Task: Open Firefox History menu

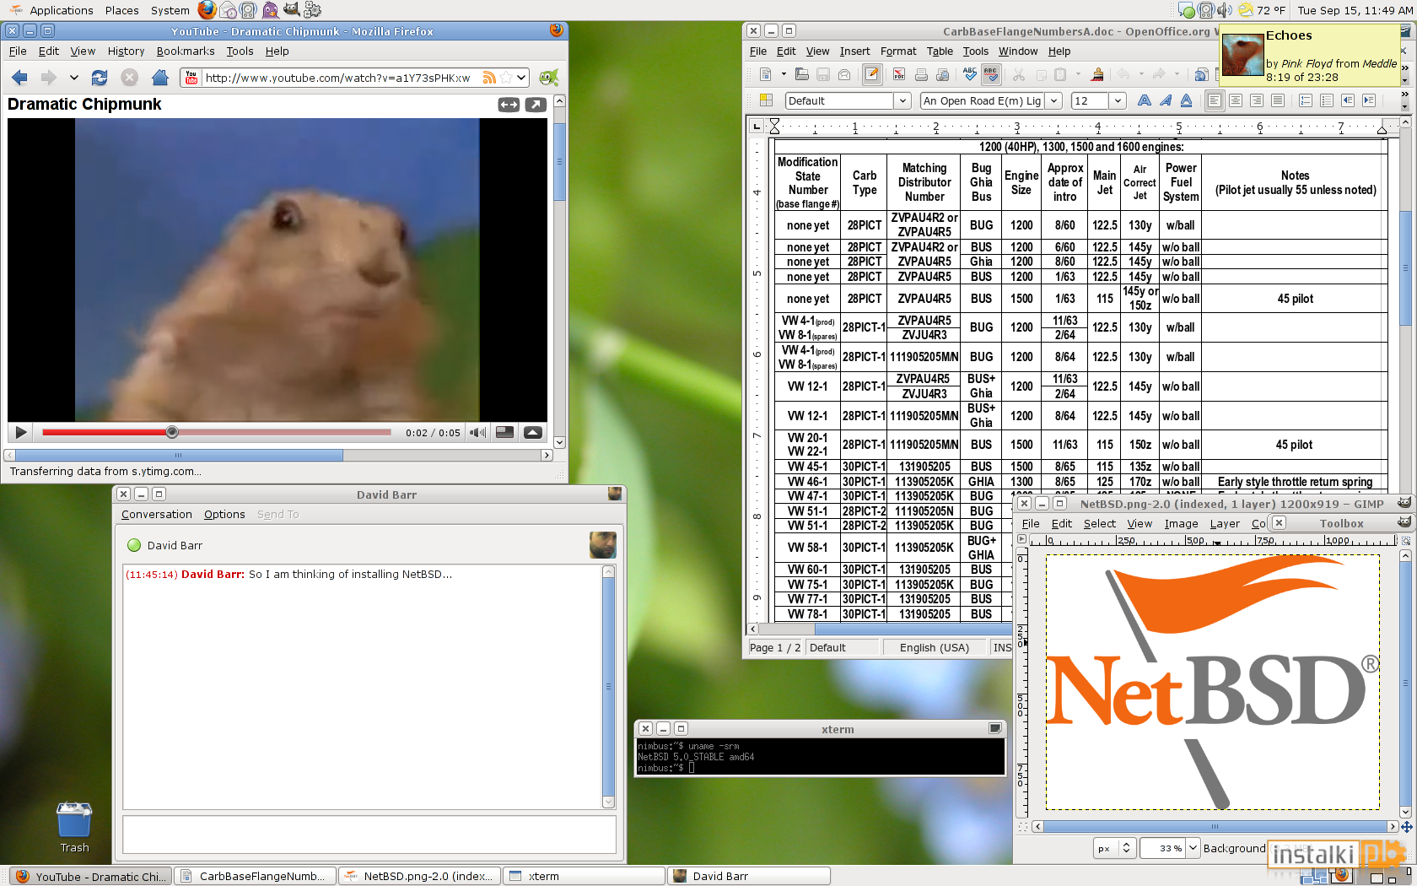Action: point(126,51)
